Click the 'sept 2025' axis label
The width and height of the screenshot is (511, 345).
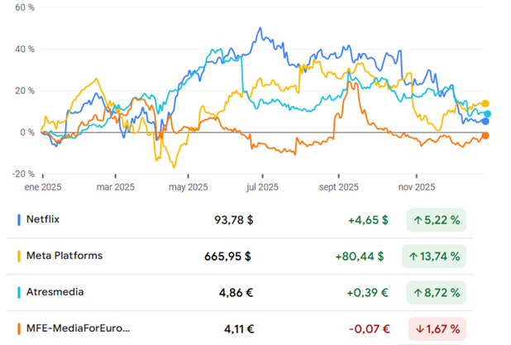338,187
